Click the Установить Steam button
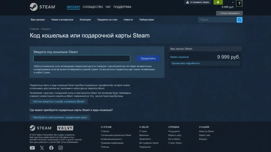This screenshot has width=271, height=152. [197, 2]
